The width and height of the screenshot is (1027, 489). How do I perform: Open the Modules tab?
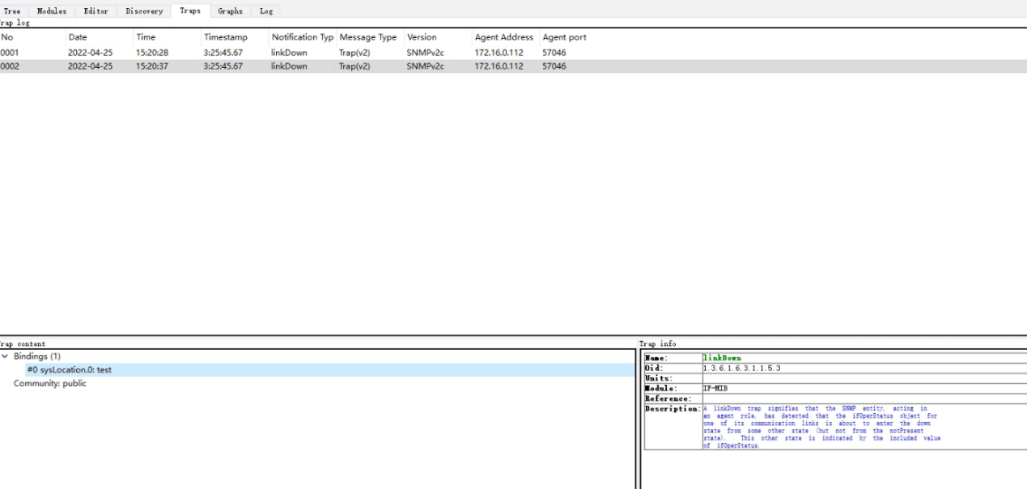coord(52,11)
